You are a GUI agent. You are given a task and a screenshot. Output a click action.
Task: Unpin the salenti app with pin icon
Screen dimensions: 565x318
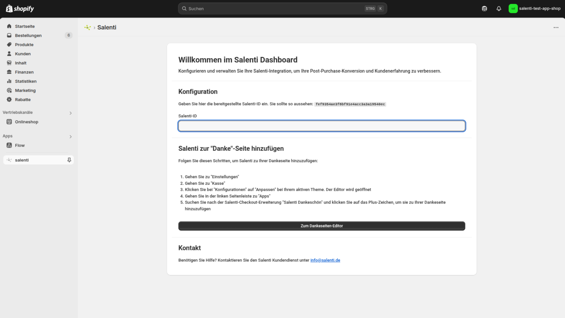(x=69, y=160)
